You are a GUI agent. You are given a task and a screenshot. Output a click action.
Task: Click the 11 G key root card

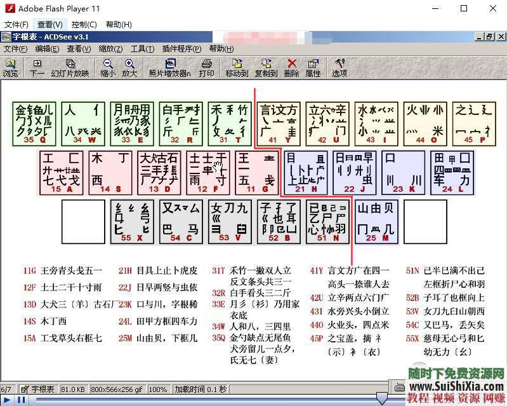257,173
